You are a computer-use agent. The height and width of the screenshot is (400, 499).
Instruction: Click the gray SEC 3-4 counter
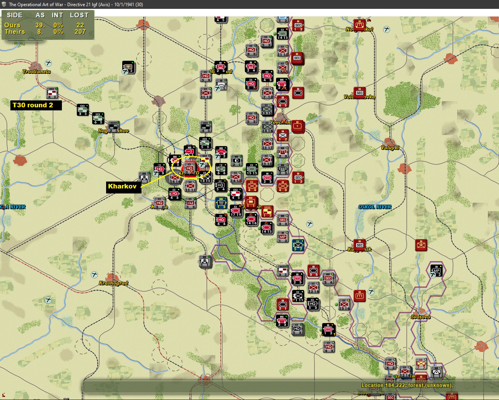328,278
